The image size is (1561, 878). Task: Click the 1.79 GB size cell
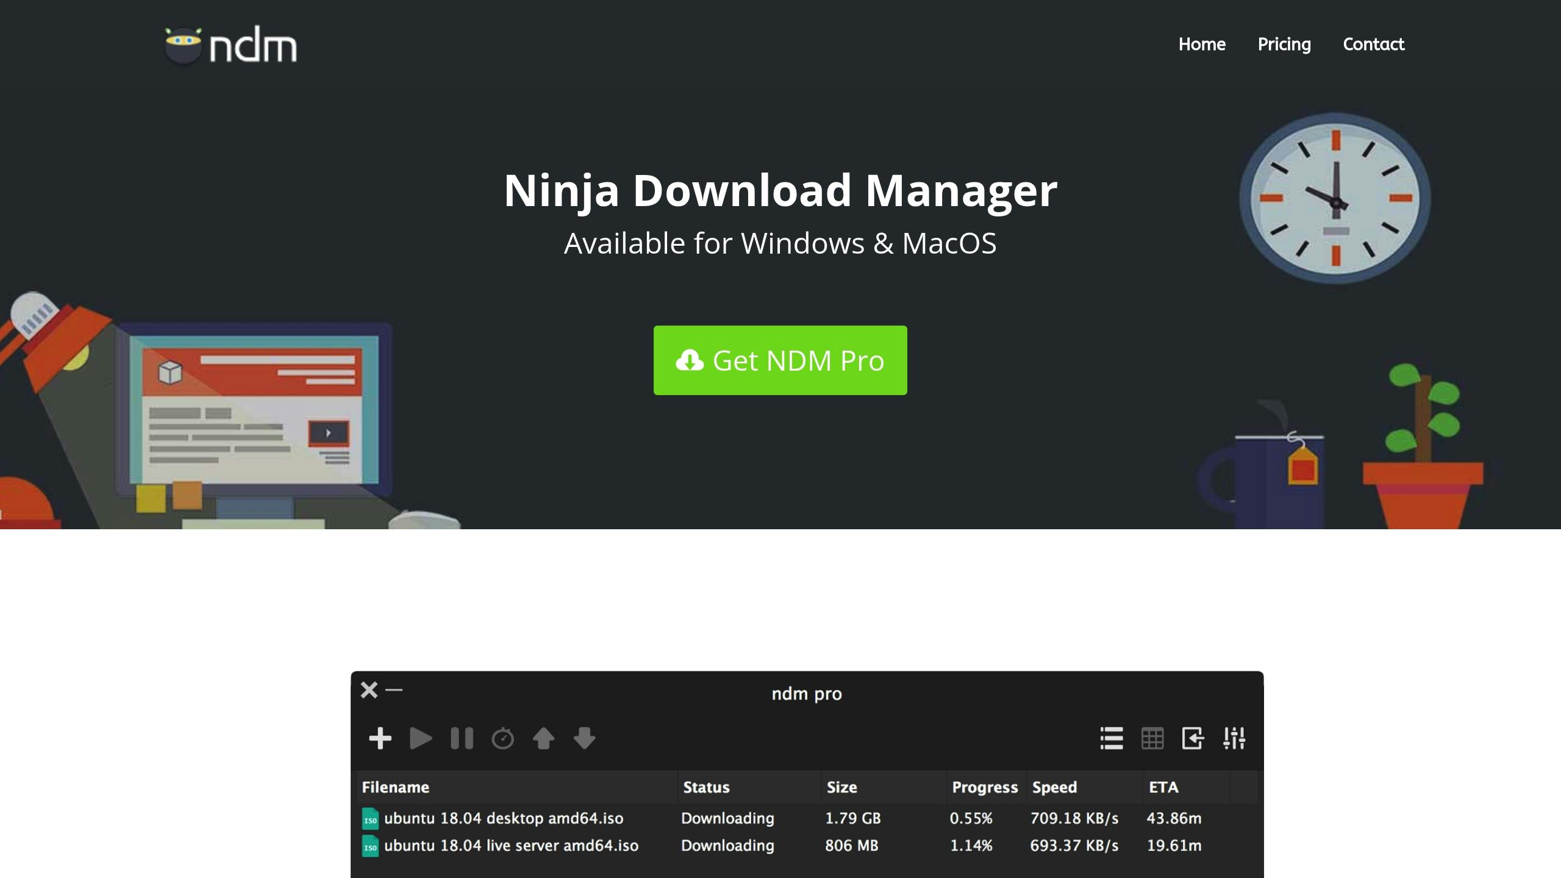point(852,818)
